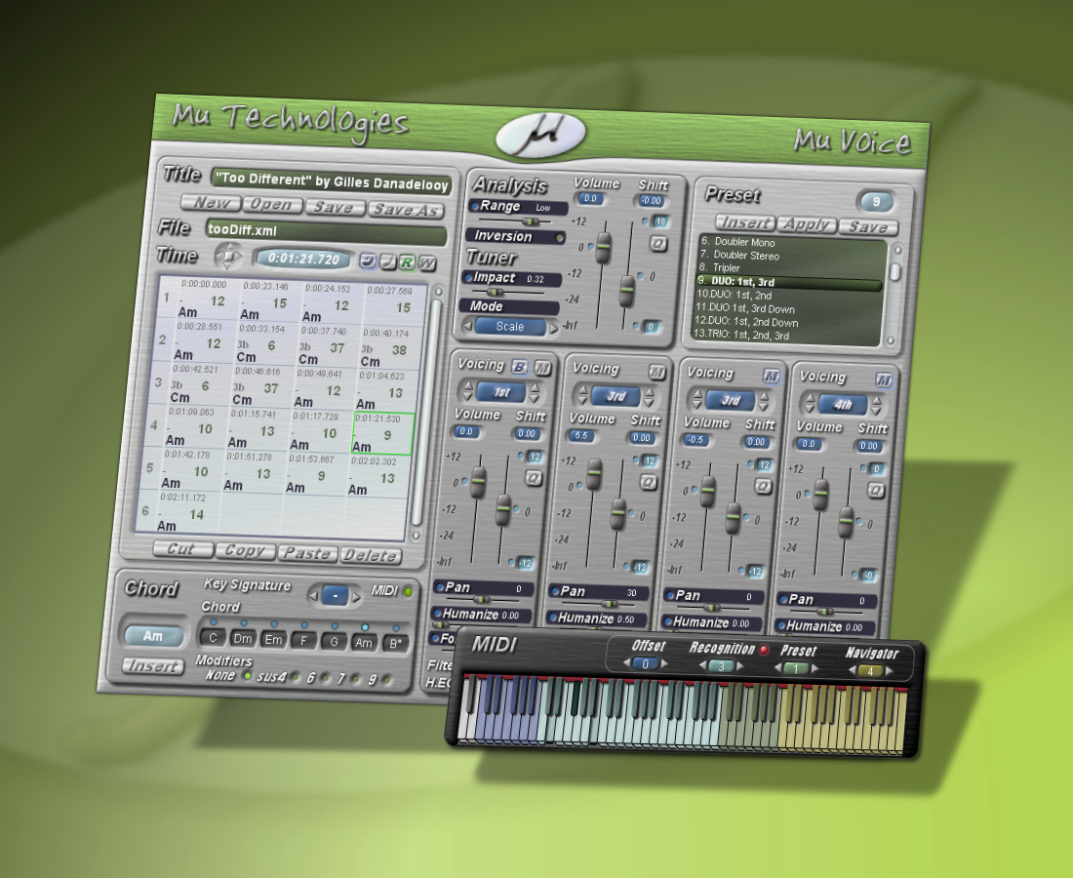Viewport: 1073px width, 878px height.
Task: Click the Mu Technologies oval logo
Action: [540, 134]
